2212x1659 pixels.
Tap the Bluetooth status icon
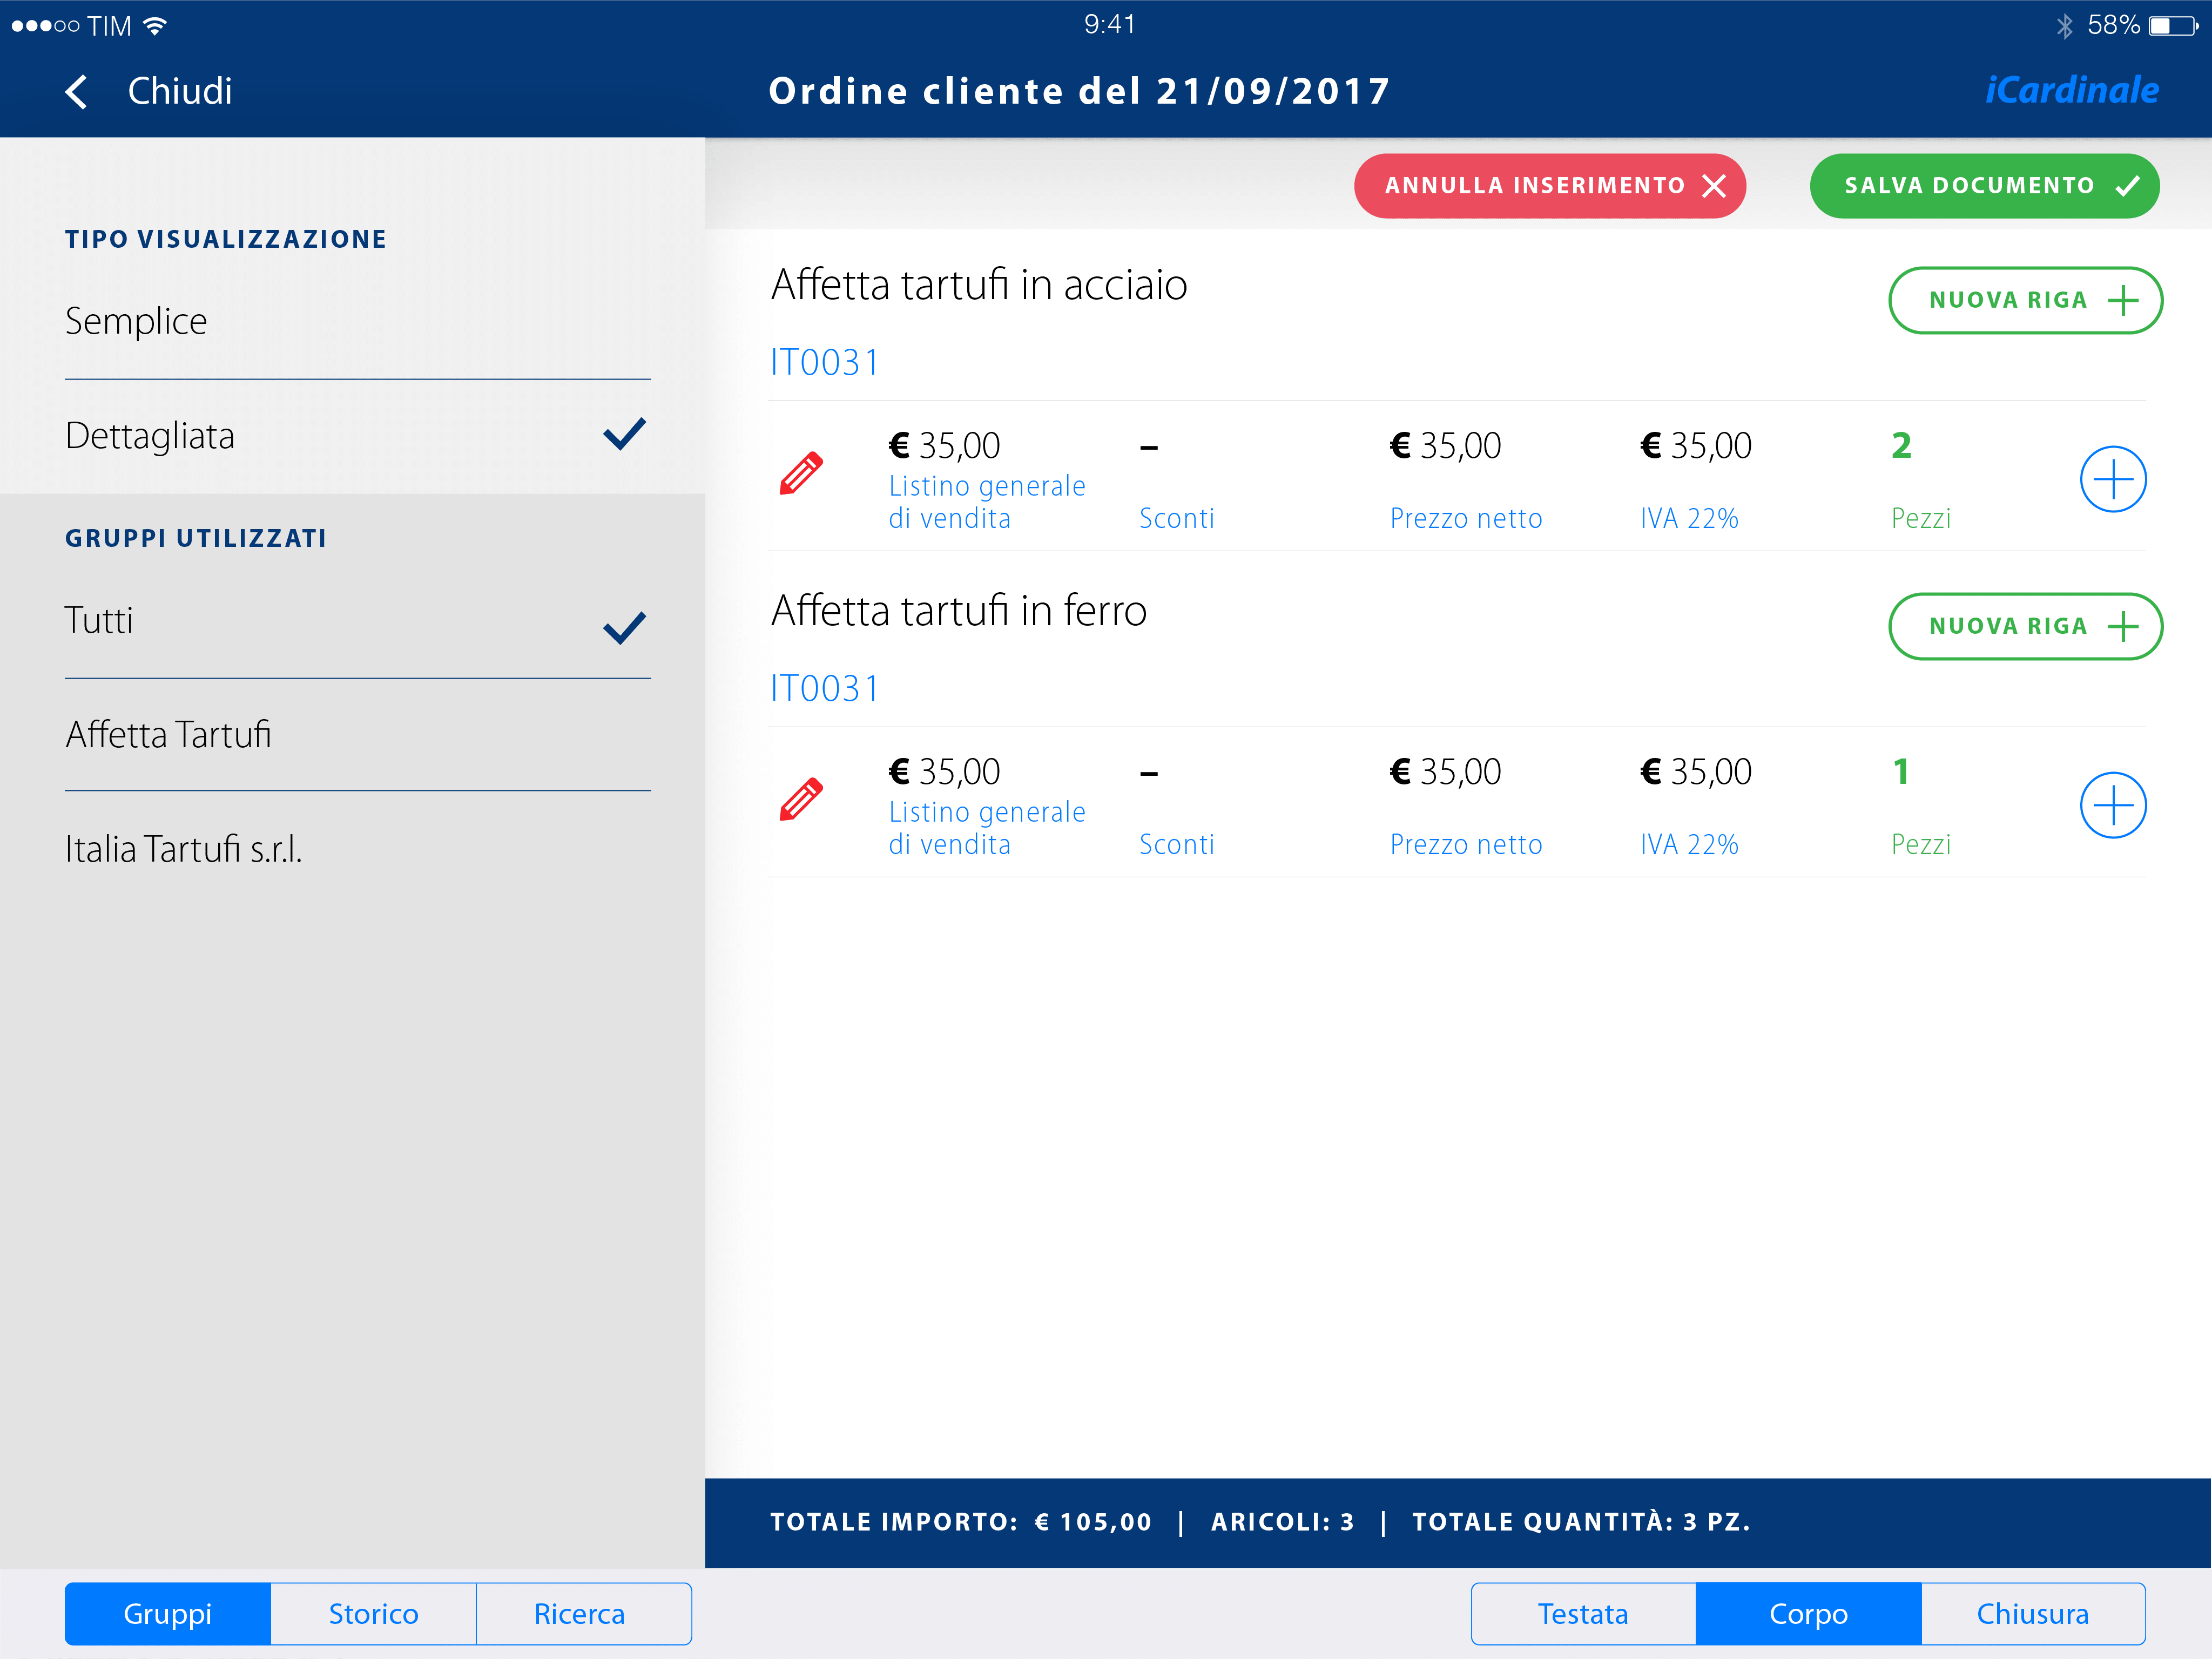[2064, 26]
